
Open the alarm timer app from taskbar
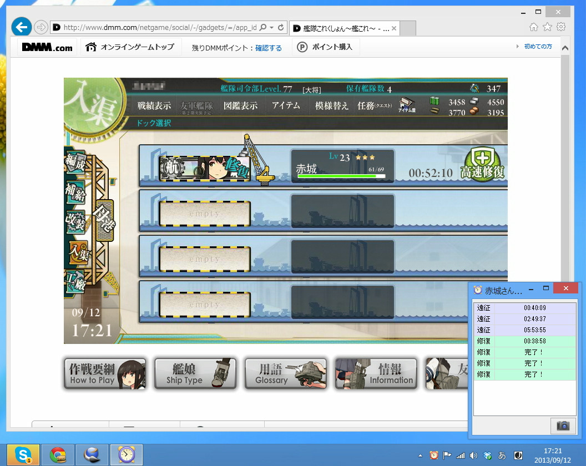coord(126,454)
